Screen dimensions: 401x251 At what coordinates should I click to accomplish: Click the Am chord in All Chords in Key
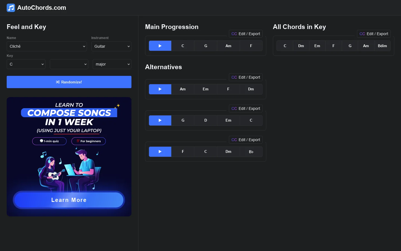click(366, 46)
